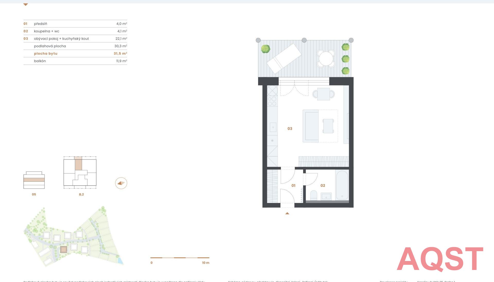Viewport: 494px width, 282px height.
Task: Click the 'koupelna + wc' row
Action: [75, 31]
